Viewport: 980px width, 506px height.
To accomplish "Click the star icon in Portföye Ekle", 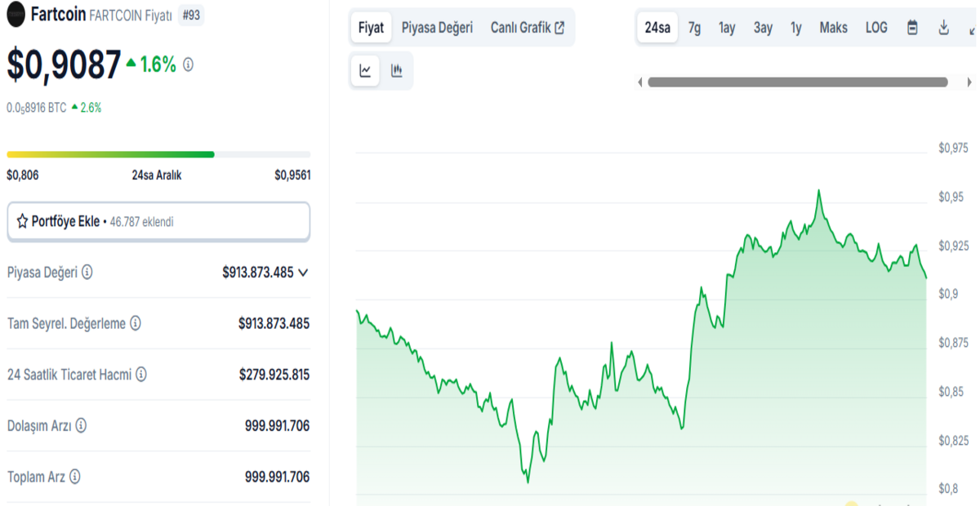I will 22,221.
